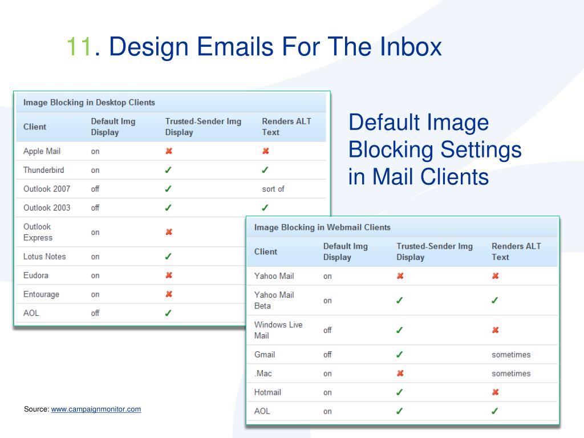Click webmail AOL's Trusted-Sender green check

pos(400,411)
